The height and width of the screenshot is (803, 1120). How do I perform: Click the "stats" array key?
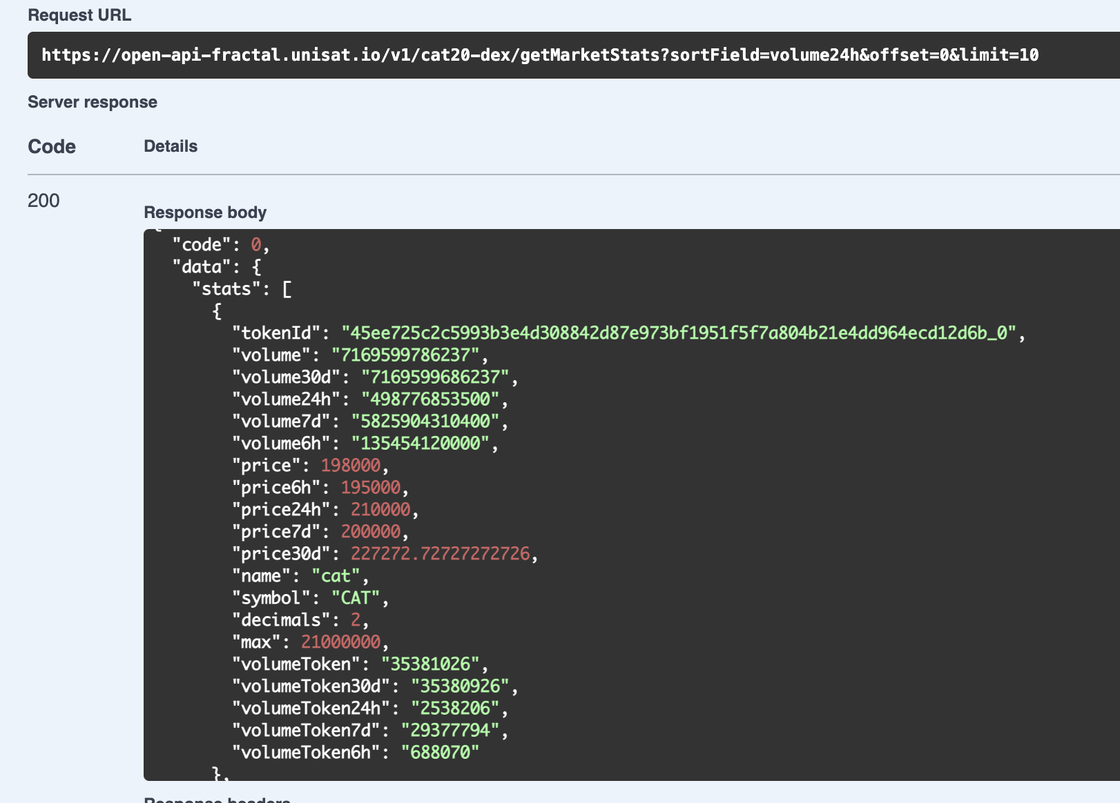pyautogui.click(x=226, y=289)
